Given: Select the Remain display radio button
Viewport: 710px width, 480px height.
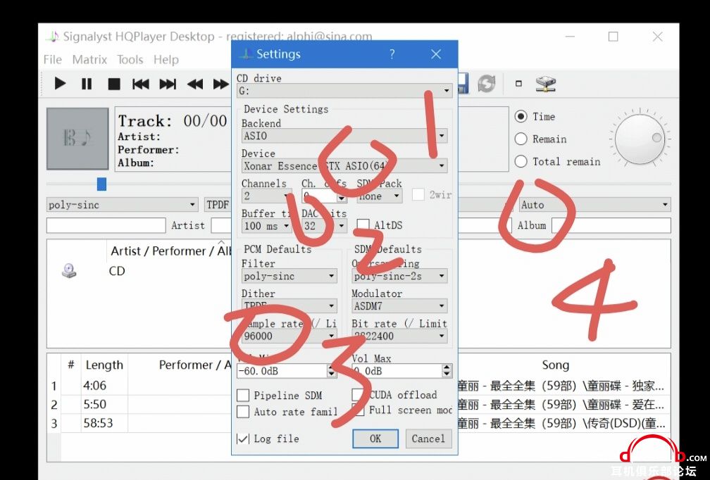Looking at the screenshot, I should [x=521, y=139].
